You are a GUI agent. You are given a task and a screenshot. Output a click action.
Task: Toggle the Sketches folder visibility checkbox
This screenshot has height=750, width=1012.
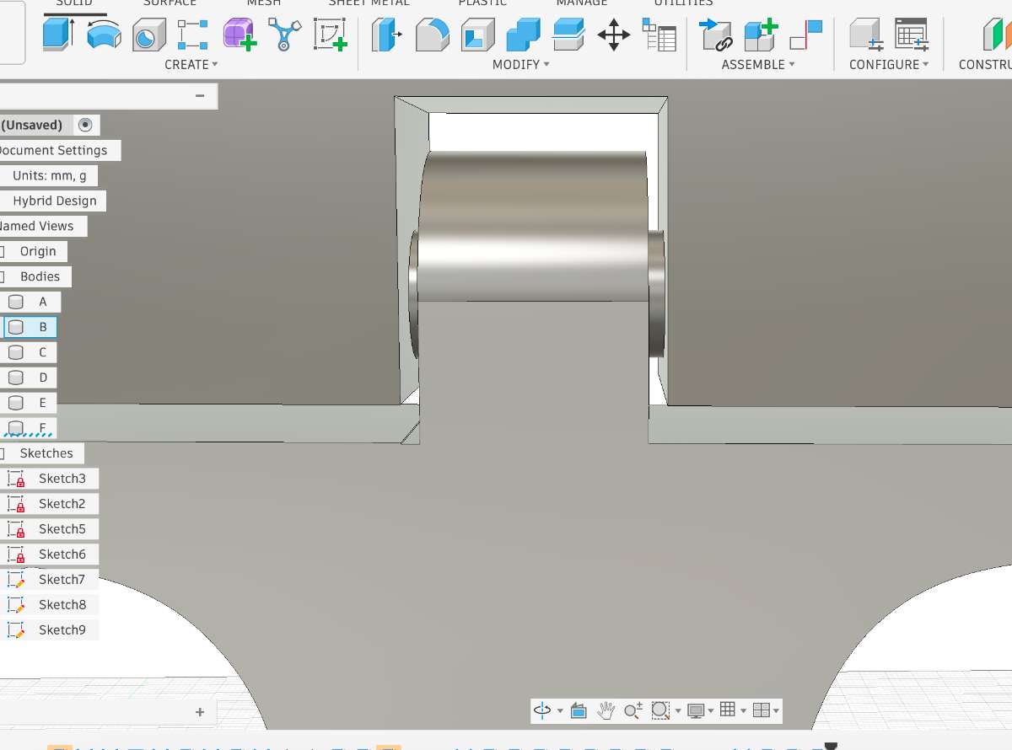click(x=3, y=453)
